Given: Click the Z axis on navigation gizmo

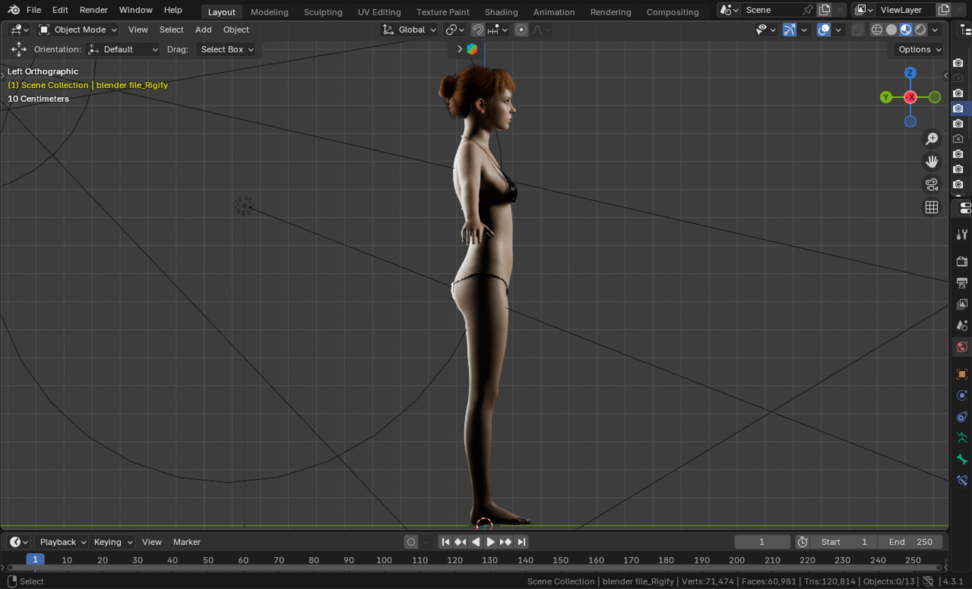Looking at the screenshot, I should coord(910,73).
